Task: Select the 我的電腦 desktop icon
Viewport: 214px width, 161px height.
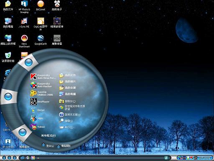Action: [8, 23]
